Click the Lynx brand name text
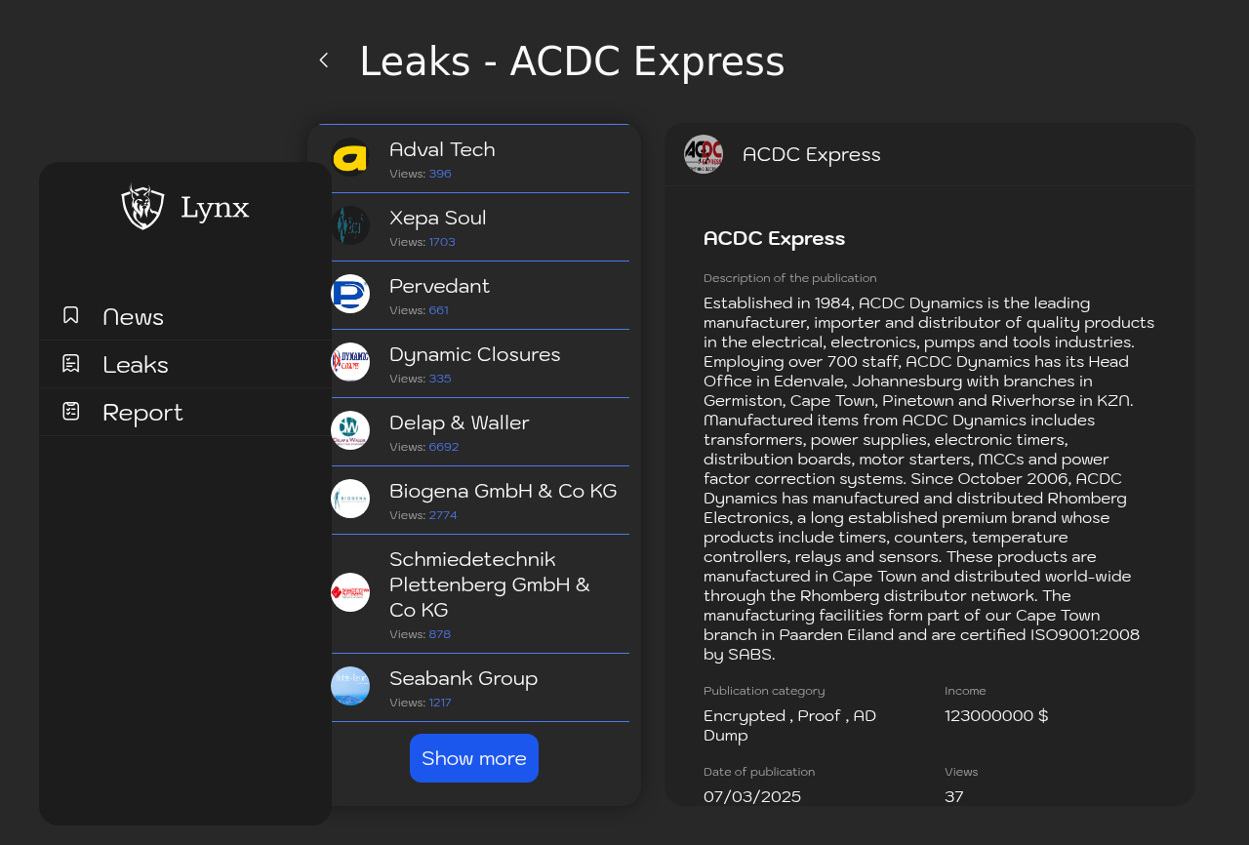The width and height of the screenshot is (1249, 845). (x=215, y=208)
